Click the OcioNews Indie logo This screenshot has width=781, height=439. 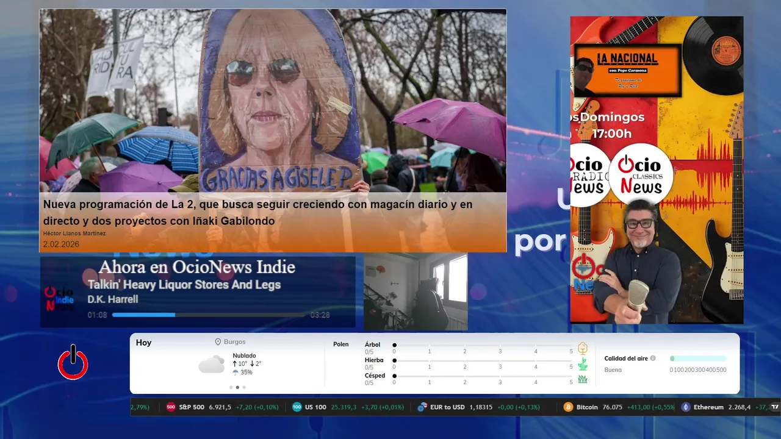tap(59, 299)
